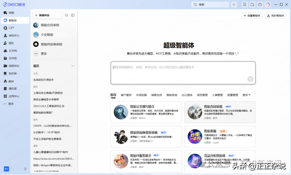Open 我的智能体 my agents

pyautogui.click(x=276, y=15)
